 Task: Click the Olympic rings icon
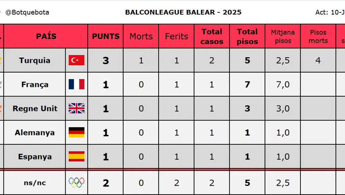[76, 183]
